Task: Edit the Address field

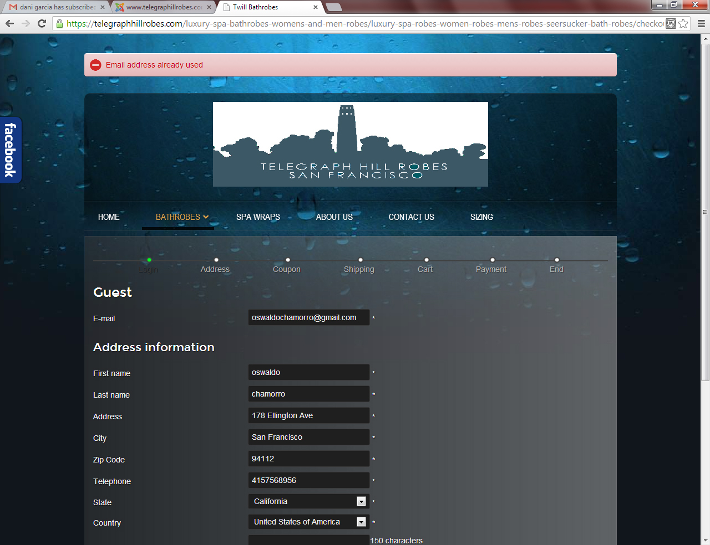Action: [x=309, y=415]
